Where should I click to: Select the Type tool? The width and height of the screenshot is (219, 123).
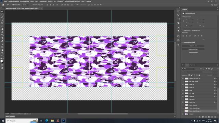click(x=2, y=38)
